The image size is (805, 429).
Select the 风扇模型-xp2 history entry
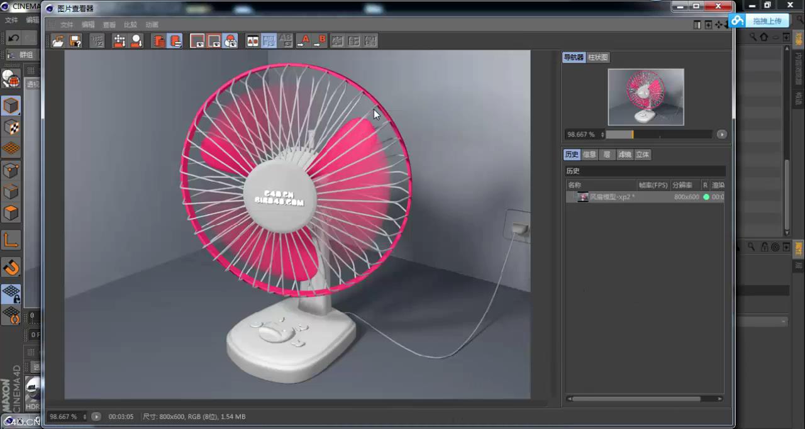610,197
